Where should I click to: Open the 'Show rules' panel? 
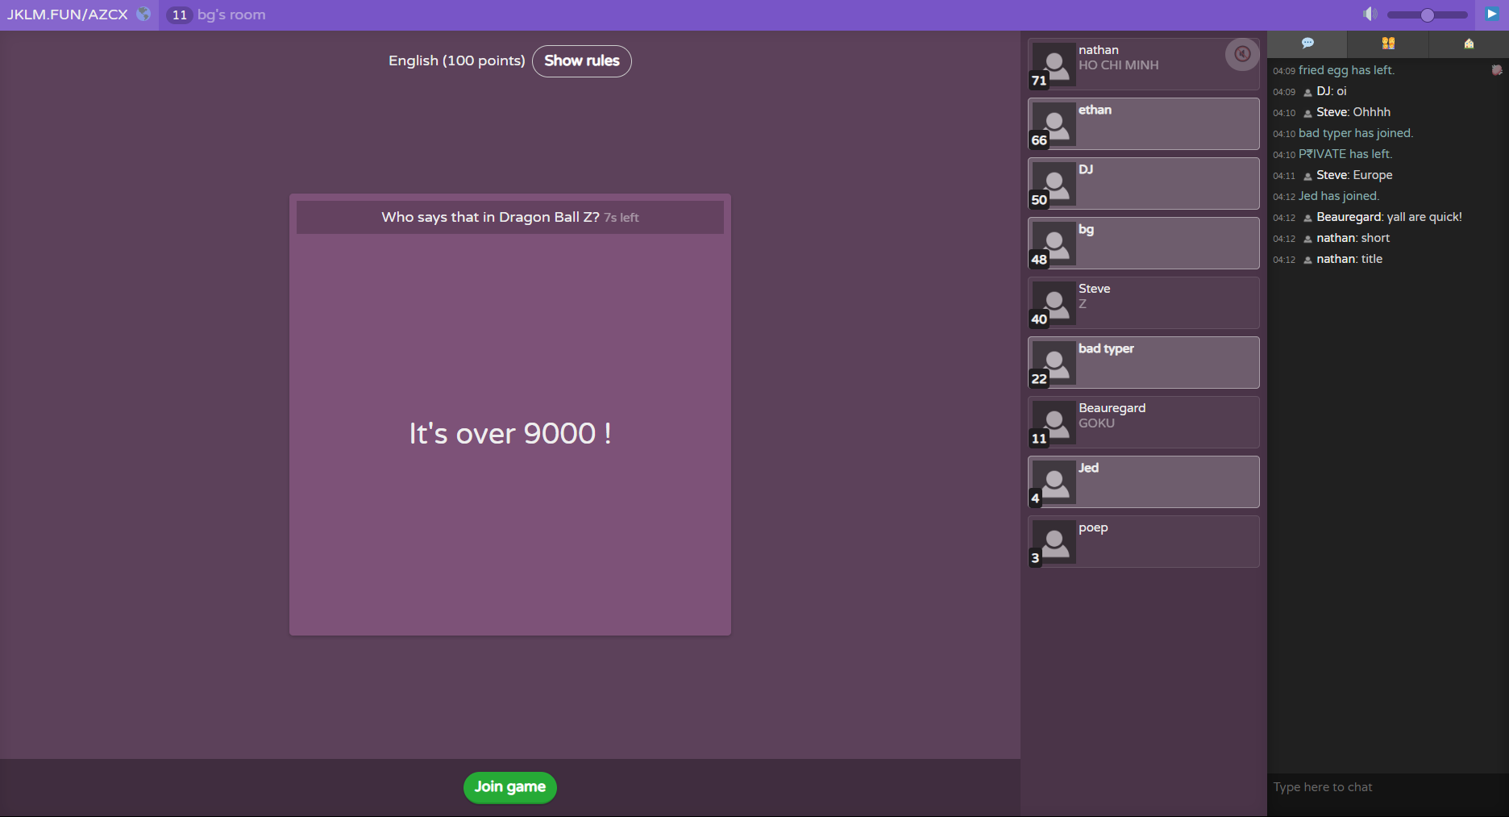581,60
